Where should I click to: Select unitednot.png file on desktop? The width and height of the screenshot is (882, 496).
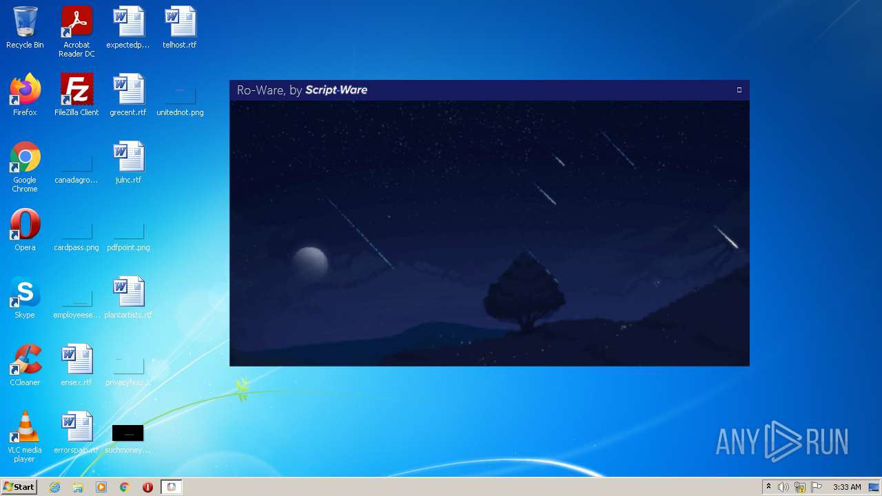180,100
